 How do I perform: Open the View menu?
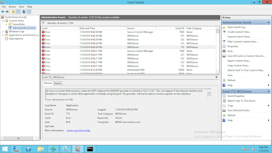[21, 7]
